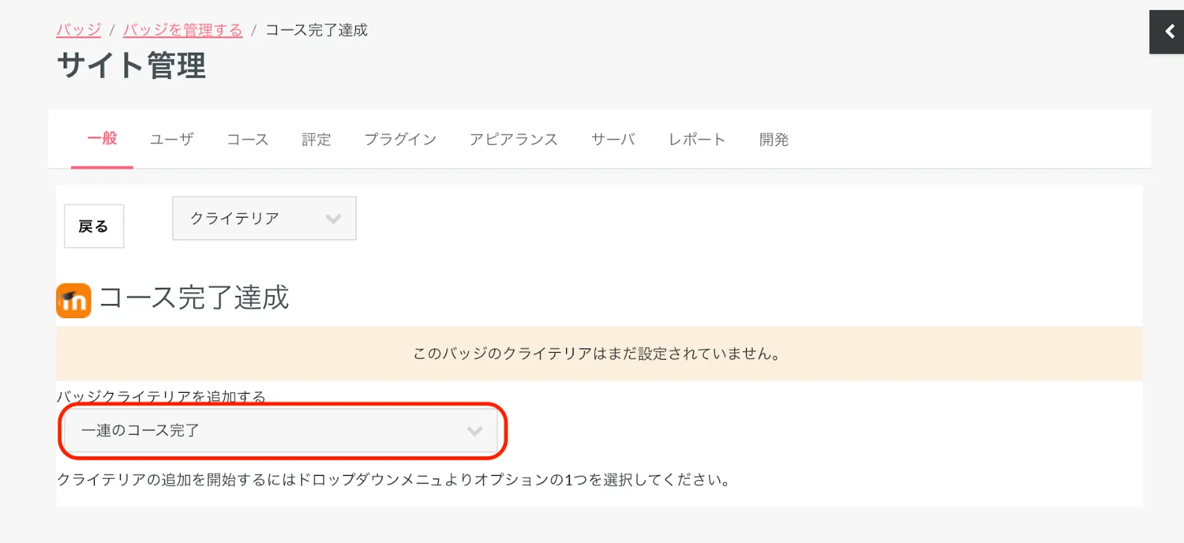The height and width of the screenshot is (543, 1184).
Task: Go to バッジを管理する breadcrumb link
Action: coord(182,30)
